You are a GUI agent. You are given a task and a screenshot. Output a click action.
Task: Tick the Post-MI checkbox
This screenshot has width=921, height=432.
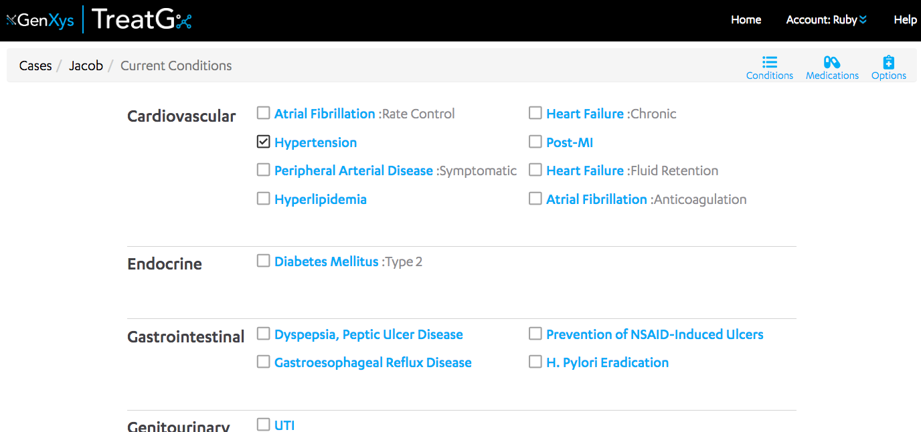pos(535,142)
